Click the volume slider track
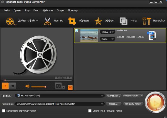 coord(38,87)
